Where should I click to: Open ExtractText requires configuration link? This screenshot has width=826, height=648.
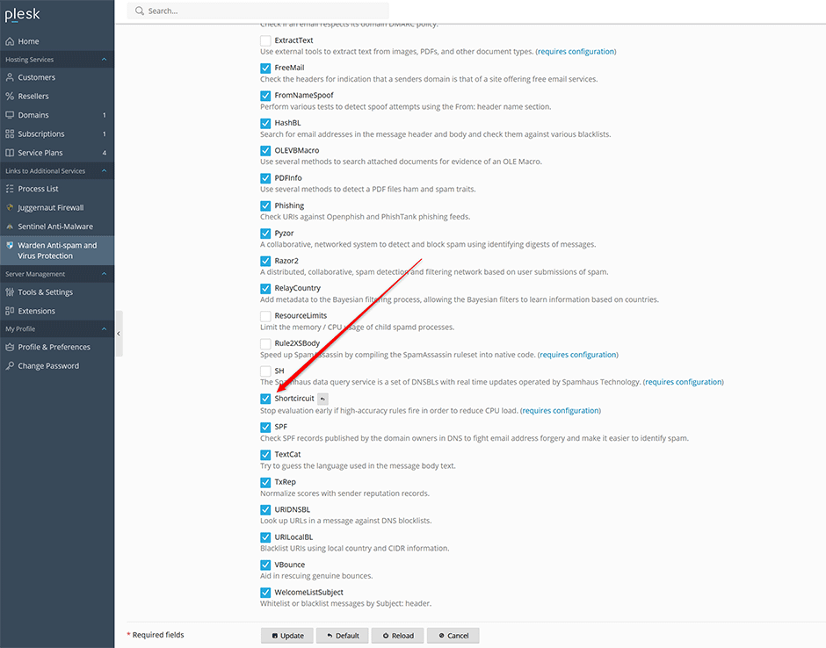[576, 52]
